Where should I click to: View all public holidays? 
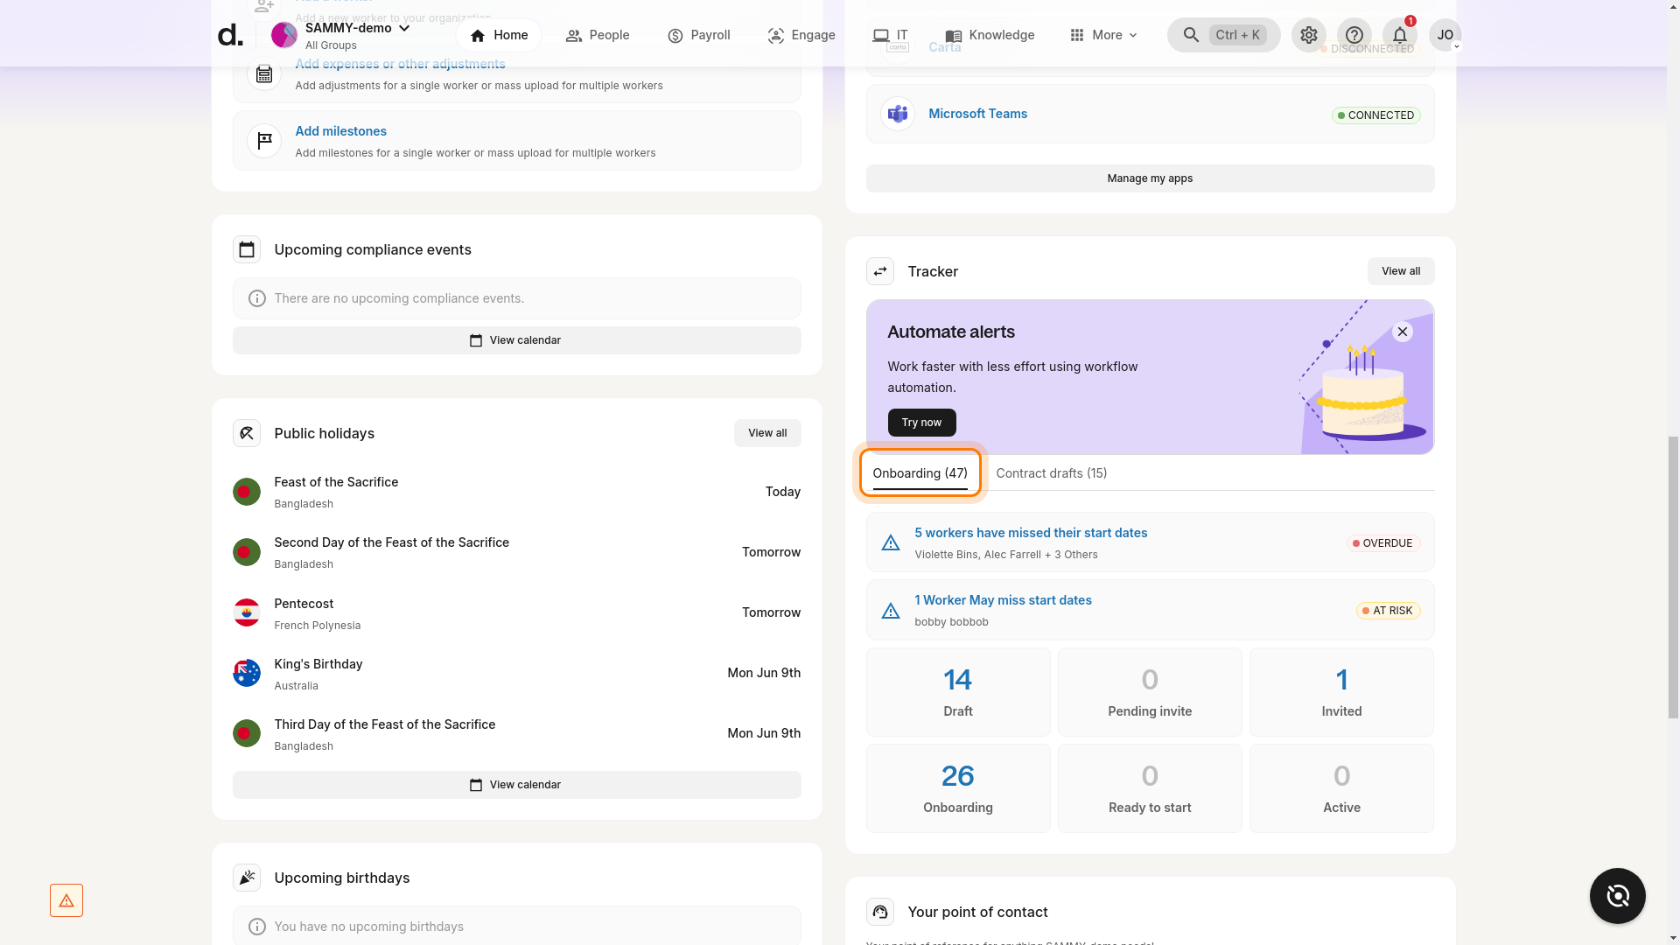coord(766,433)
